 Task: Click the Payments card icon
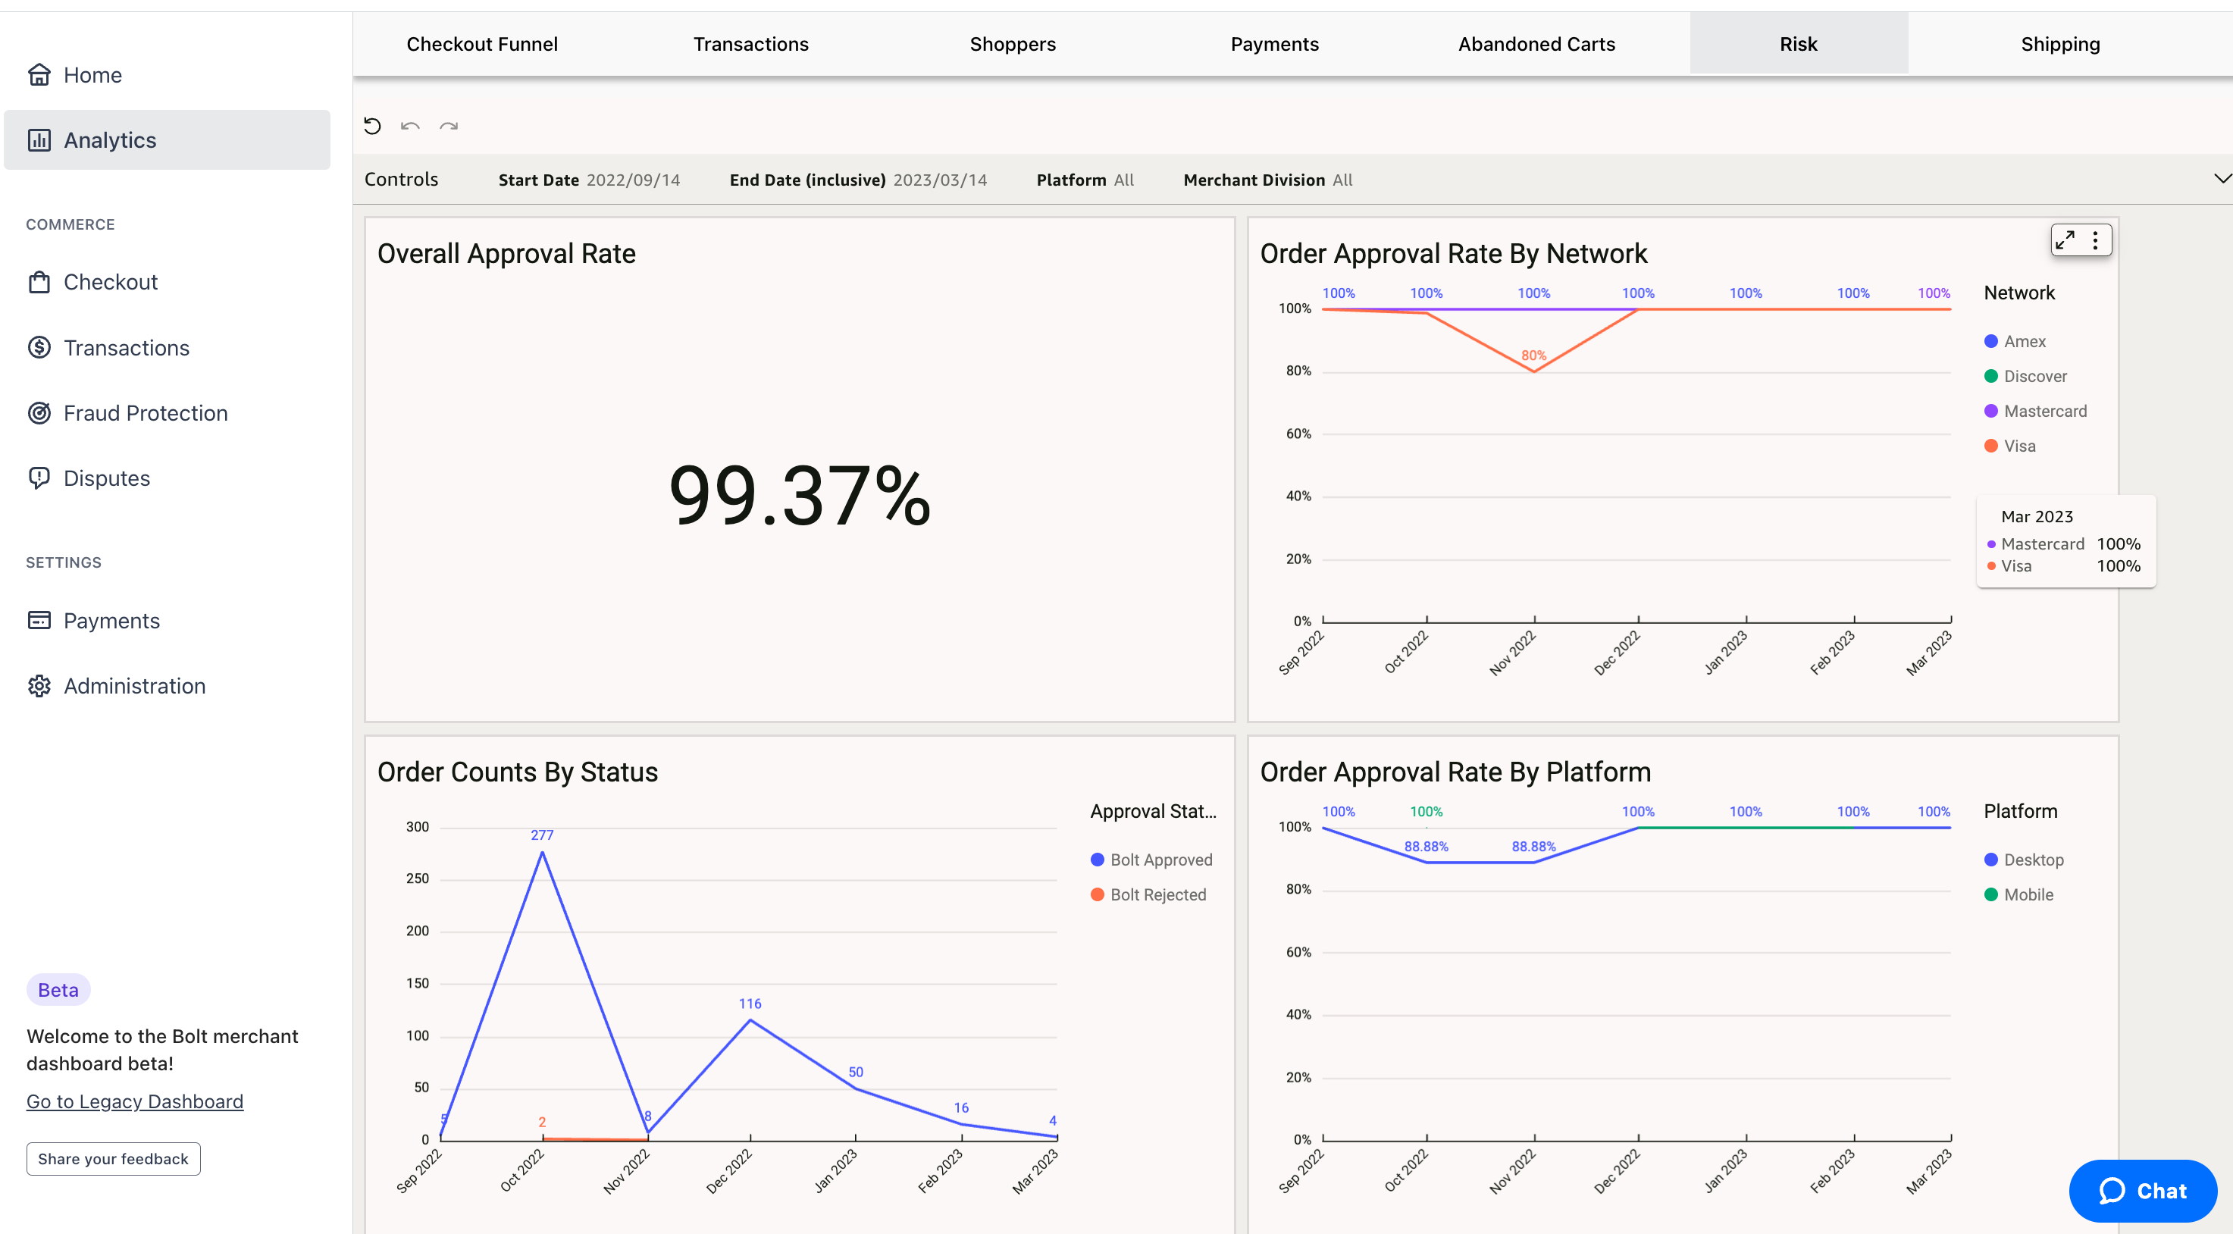pyautogui.click(x=39, y=621)
